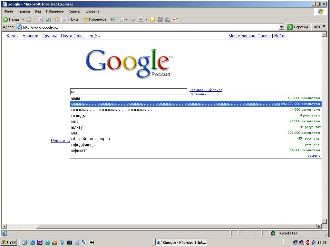Launch Internet Explorer from quick launch
The image size is (330, 247).
pos(33,242)
